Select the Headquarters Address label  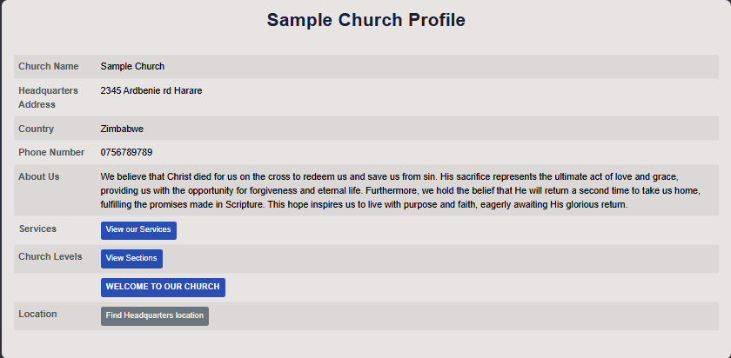pos(48,97)
